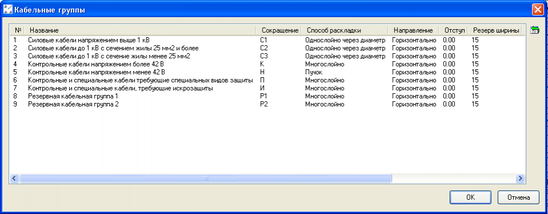Click 0.00 offset in row С2
Screen dimensions: 548x214
pos(449,48)
